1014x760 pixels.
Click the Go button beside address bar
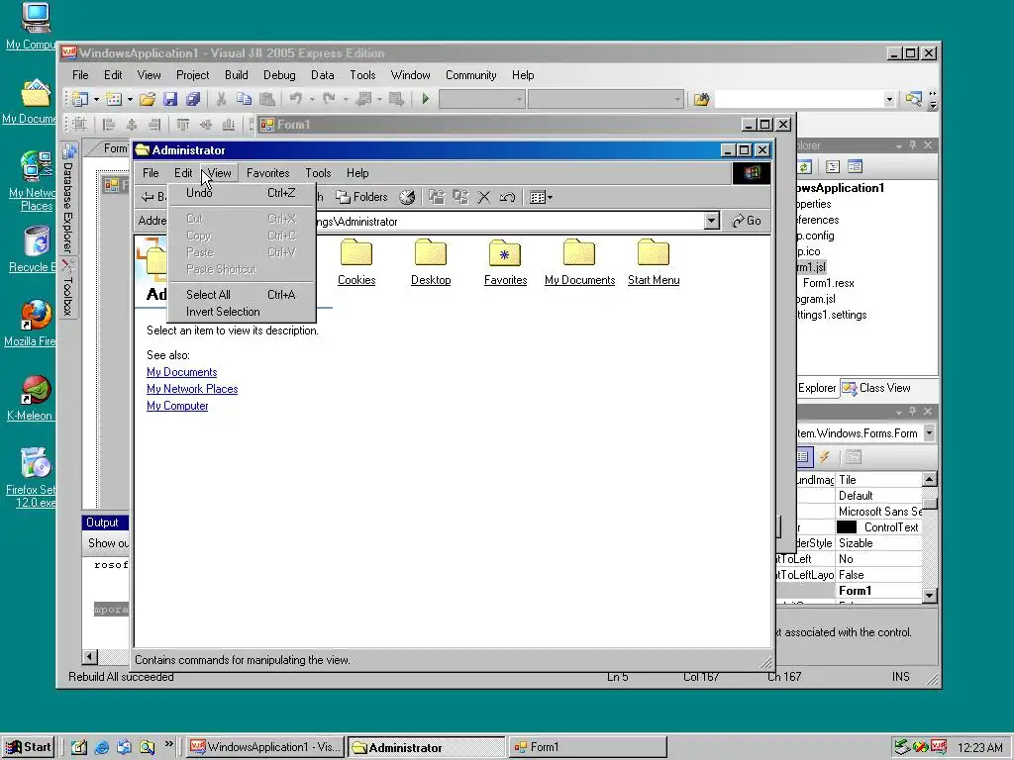pyautogui.click(x=747, y=221)
